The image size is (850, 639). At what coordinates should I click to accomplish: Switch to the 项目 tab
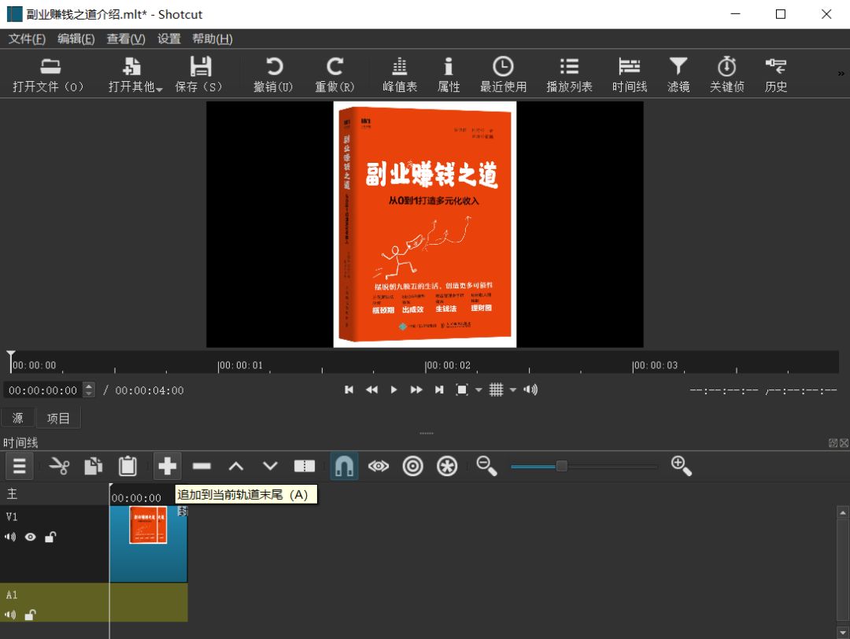pyautogui.click(x=58, y=419)
